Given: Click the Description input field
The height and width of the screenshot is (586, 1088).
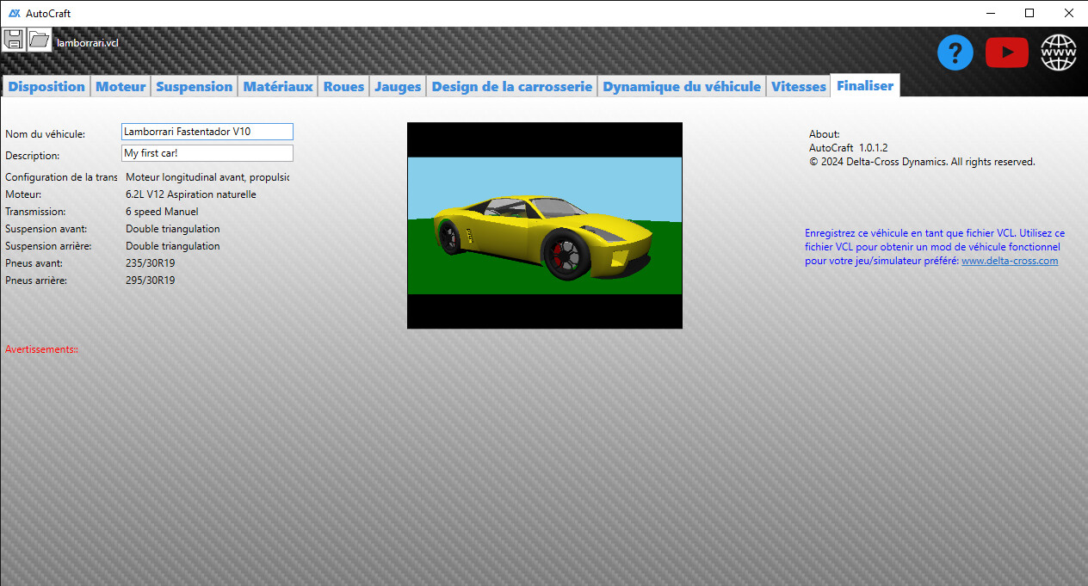Looking at the screenshot, I should coord(207,153).
